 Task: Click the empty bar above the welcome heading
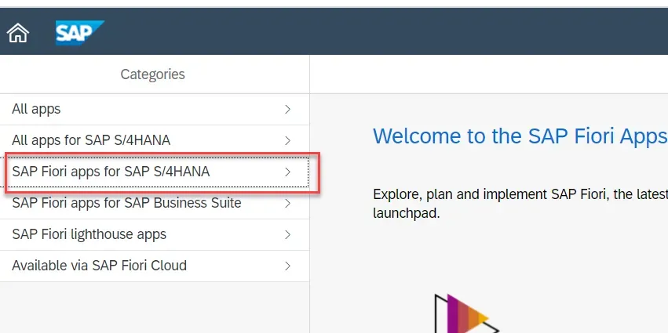pos(488,74)
